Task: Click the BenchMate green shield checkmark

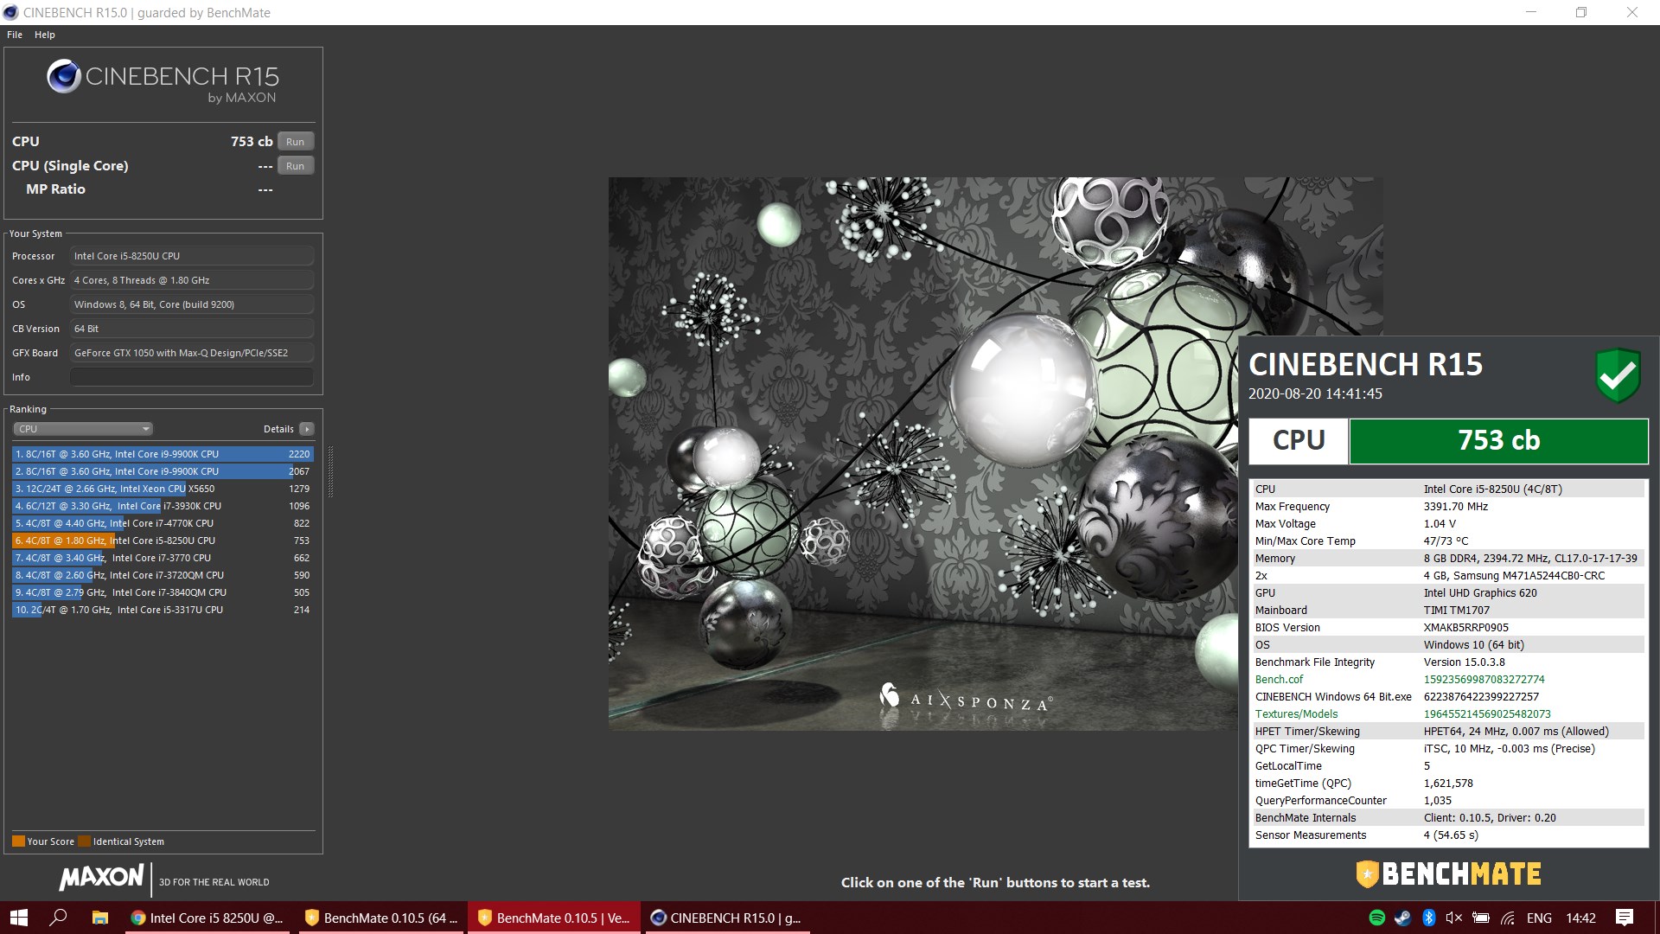Action: tap(1618, 376)
